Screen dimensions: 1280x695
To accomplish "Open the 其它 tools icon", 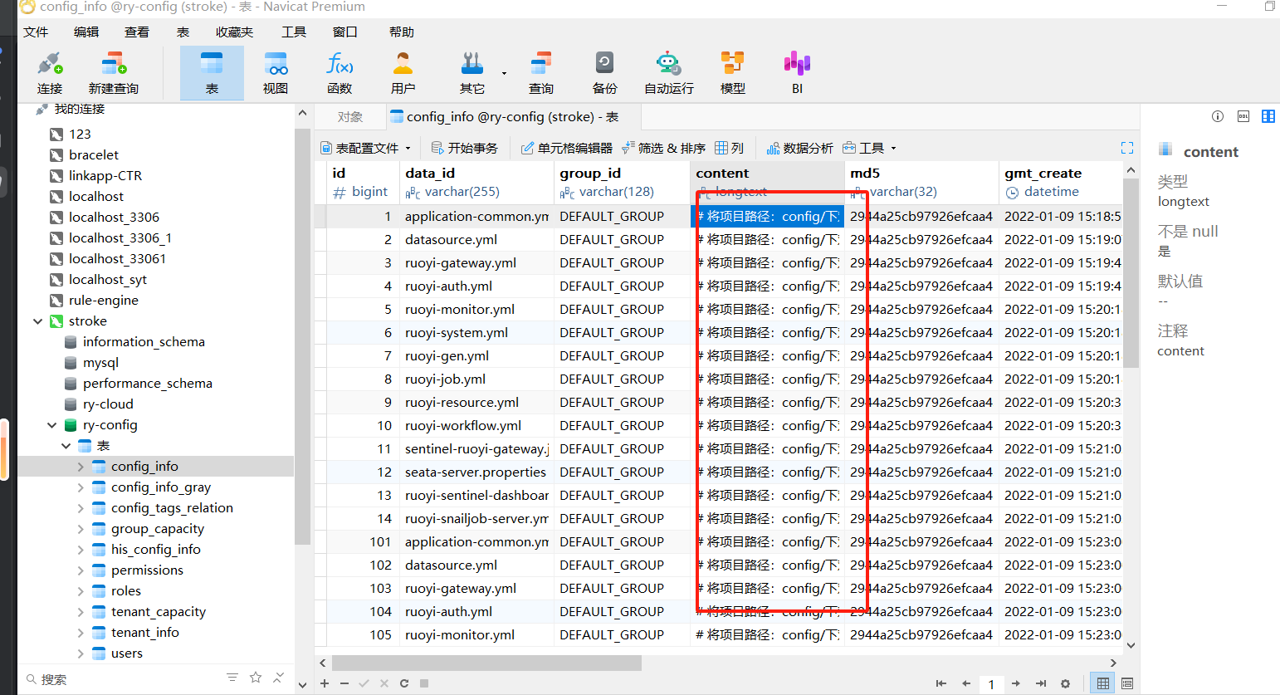I will click(472, 73).
